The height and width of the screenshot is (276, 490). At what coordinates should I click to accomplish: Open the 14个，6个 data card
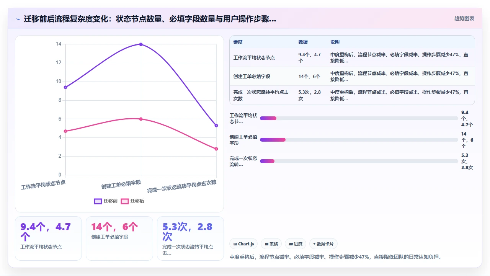[x=119, y=238]
